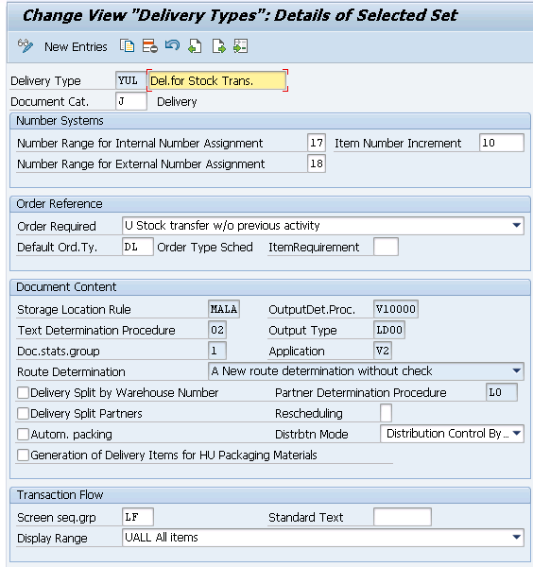The height and width of the screenshot is (567, 533).
Task: Check the Delivery Split Partners box
Action: (23, 413)
